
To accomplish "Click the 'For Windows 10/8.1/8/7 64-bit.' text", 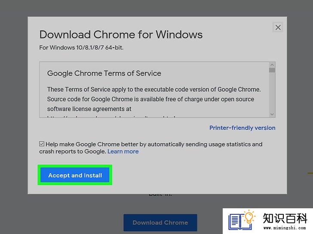I will tap(81, 48).
